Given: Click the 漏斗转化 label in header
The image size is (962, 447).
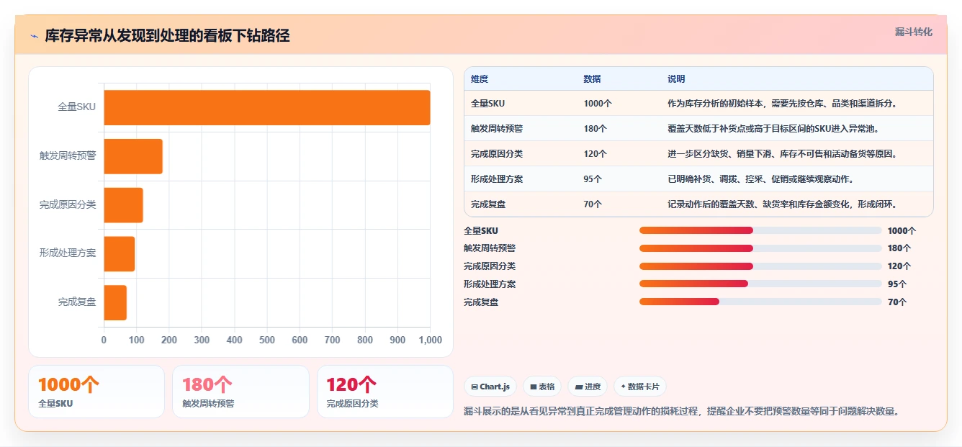Looking at the screenshot, I should point(913,32).
